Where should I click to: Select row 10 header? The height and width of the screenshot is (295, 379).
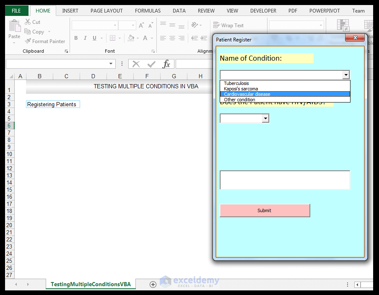pyautogui.click(x=9, y=154)
